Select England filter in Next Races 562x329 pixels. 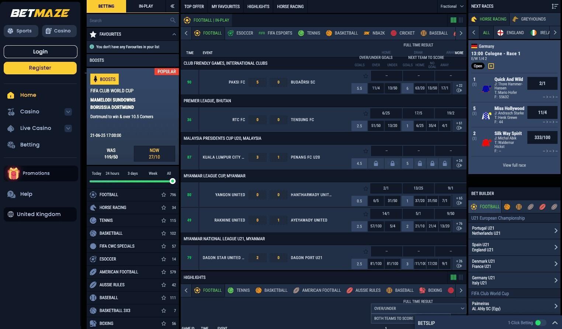point(511,33)
